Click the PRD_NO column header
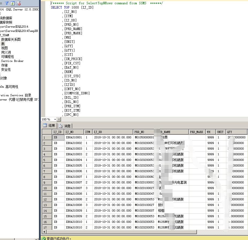 (x=144, y=132)
